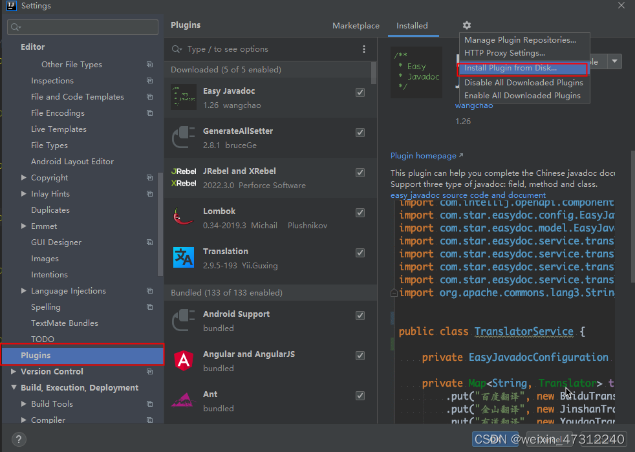Uncheck the Ant plugin checkbox
Image resolution: width=635 pixels, height=452 pixels.
pos(360,396)
